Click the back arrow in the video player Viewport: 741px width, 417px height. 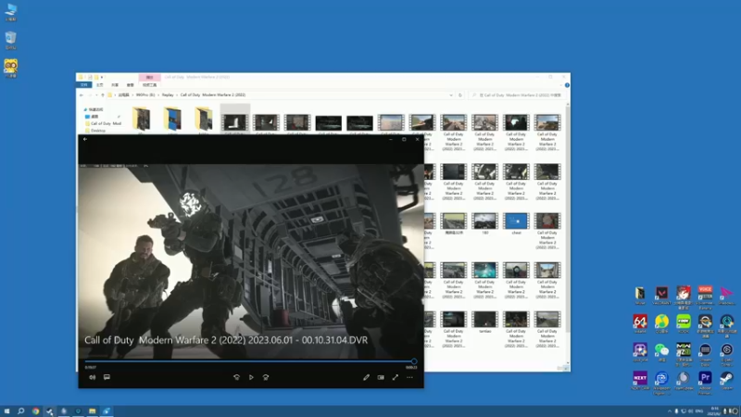point(85,139)
